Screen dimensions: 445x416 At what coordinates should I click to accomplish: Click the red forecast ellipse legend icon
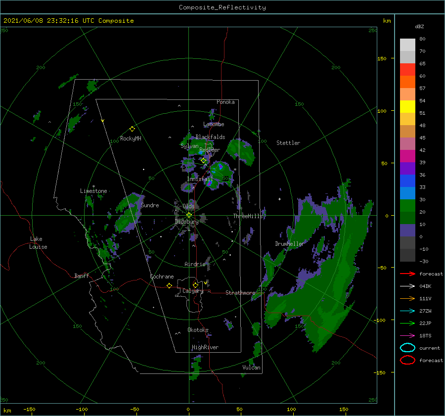click(407, 360)
